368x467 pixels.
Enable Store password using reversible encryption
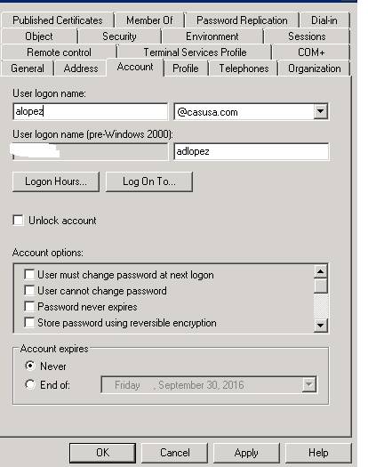pos(29,323)
